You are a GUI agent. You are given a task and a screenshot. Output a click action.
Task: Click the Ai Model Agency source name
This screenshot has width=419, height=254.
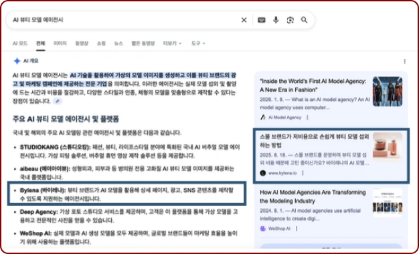[x=285, y=118]
